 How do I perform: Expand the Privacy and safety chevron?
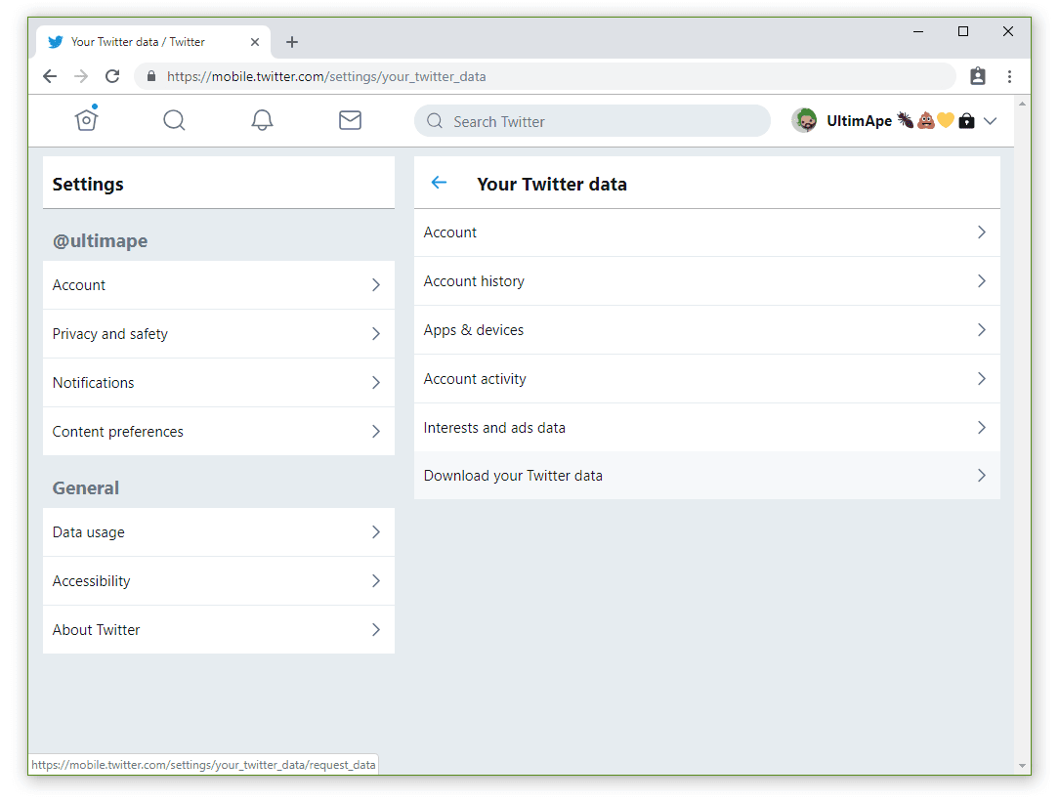[x=375, y=333]
